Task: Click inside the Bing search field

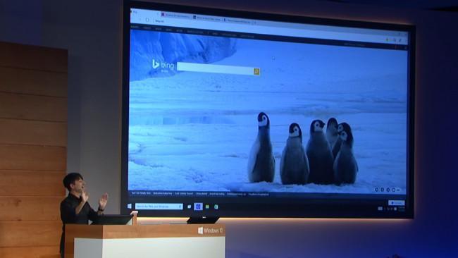Action: pyautogui.click(x=216, y=69)
